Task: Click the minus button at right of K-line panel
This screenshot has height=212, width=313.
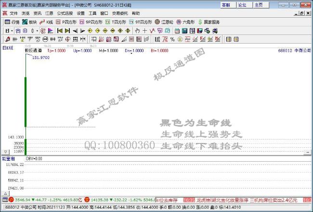Action: click(308, 153)
